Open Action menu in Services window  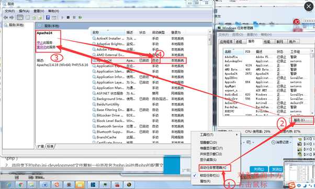click(x=24, y=11)
